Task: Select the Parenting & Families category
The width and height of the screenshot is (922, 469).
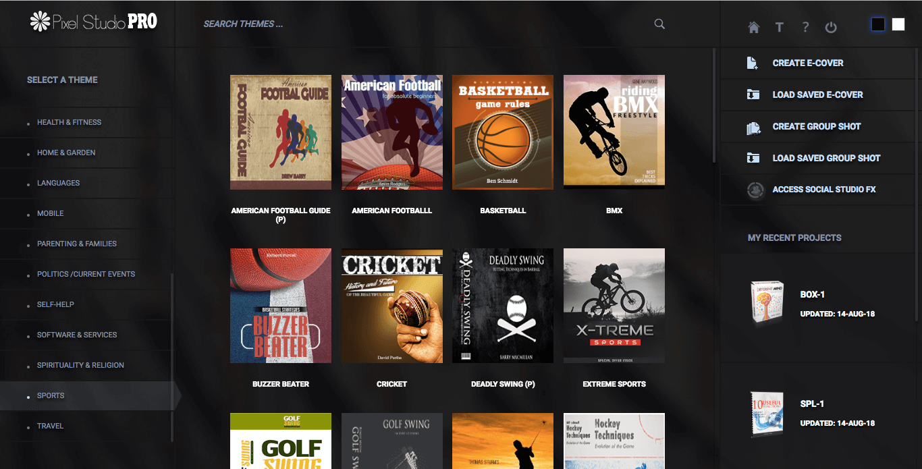Action: (77, 244)
